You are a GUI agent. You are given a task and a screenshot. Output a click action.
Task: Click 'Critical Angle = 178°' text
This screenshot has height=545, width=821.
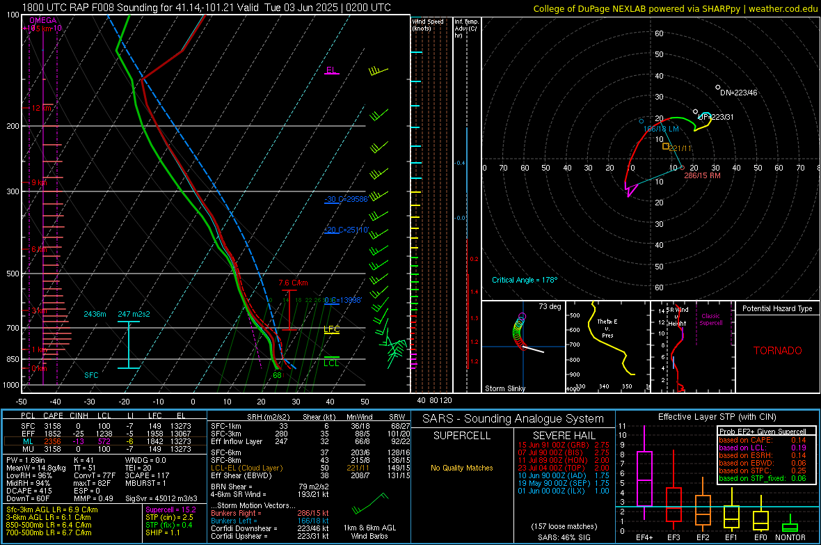pos(525,280)
